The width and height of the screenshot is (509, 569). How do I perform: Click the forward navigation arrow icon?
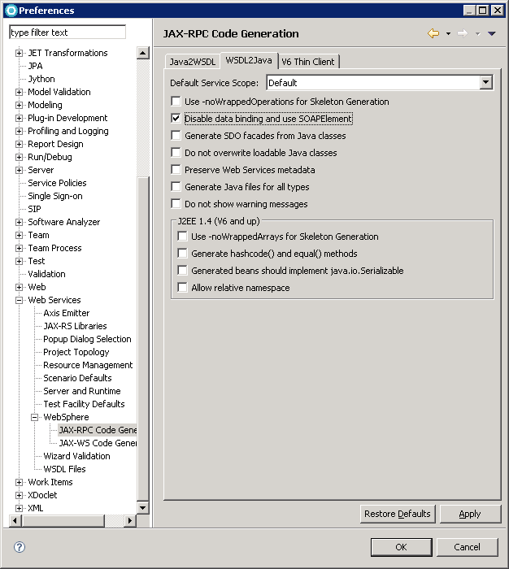coord(463,33)
